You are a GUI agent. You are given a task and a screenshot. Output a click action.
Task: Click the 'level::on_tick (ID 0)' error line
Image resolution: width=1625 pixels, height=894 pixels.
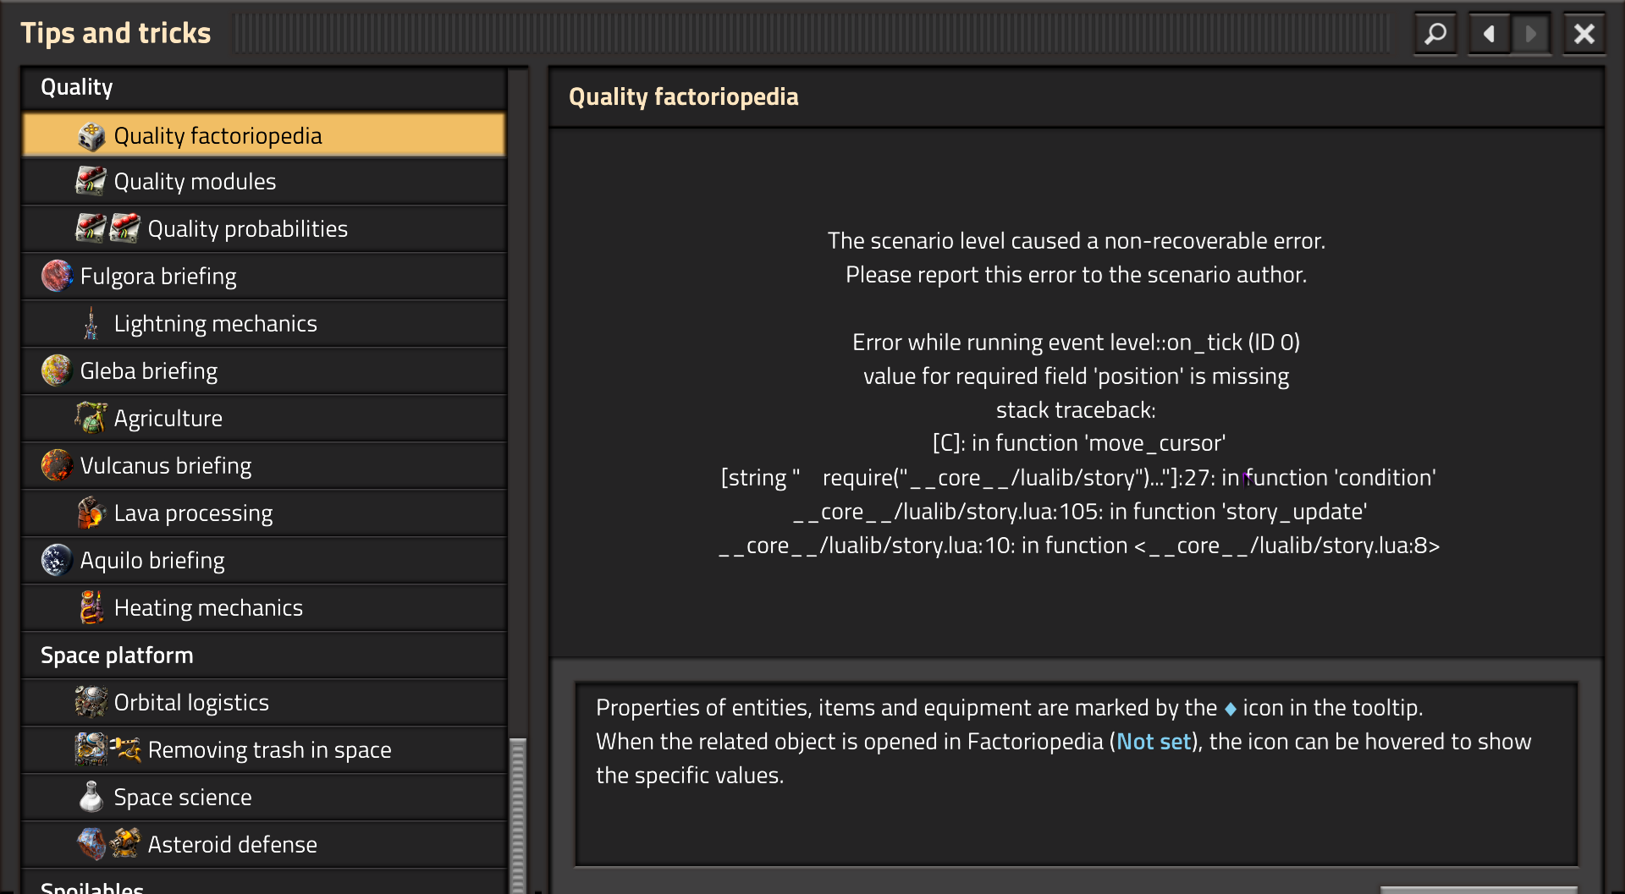(x=1077, y=343)
